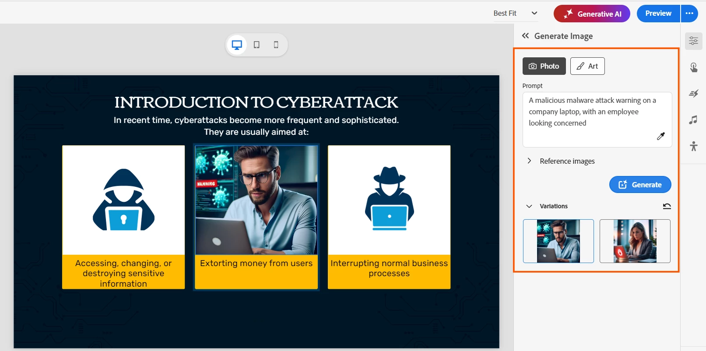Select the slide title Introduction to Cyberattack
Screen dimensions: 706x351
tap(256, 102)
